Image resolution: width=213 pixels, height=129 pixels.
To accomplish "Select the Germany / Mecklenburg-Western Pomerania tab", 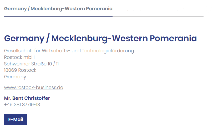I will click(58, 9).
